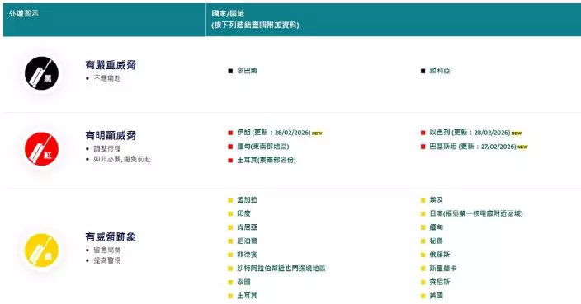Click the 有明顯威脅 heading
Viewport: 581px width, 304px height.
click(111, 135)
